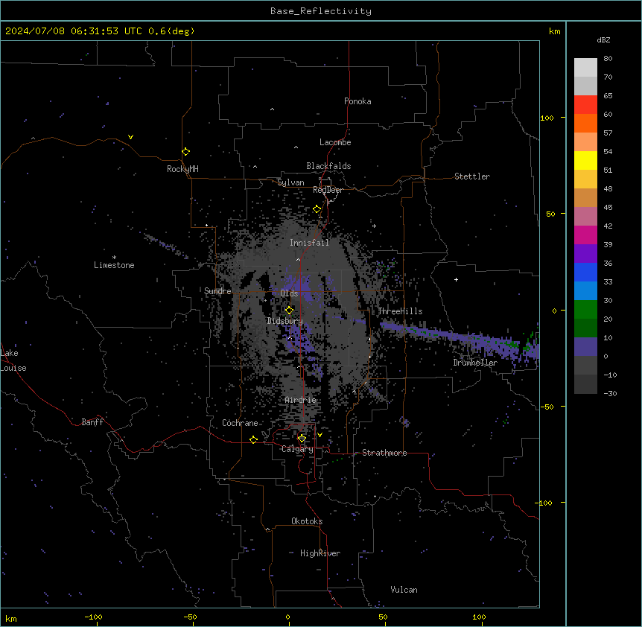
Task: Select the Sylvan town label
Action: click(290, 182)
